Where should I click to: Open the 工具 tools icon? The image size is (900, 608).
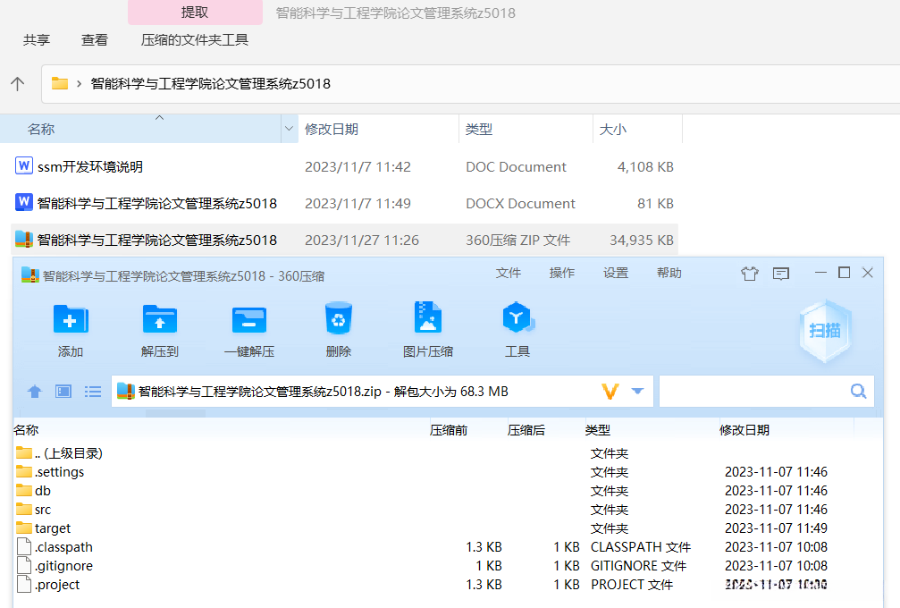pos(517,317)
